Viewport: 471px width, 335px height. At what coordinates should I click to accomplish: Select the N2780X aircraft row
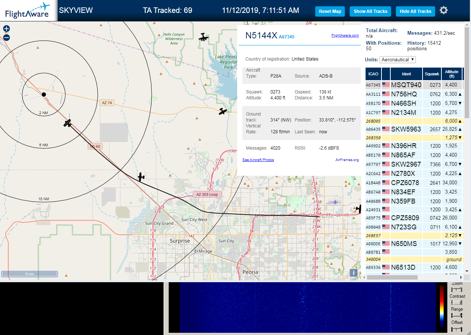point(414,174)
